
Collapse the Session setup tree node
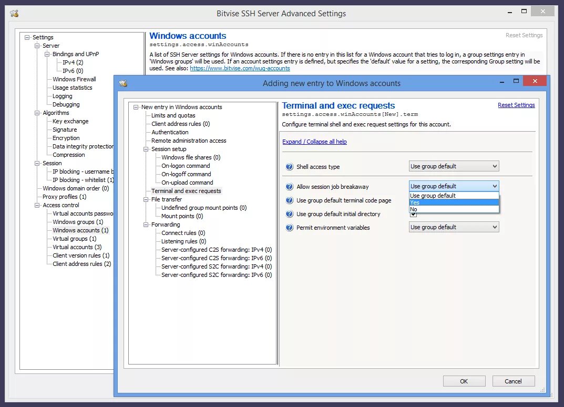[146, 149]
